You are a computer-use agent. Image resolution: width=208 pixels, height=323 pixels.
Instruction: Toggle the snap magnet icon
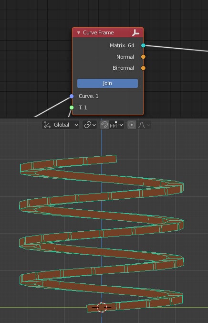104,125
